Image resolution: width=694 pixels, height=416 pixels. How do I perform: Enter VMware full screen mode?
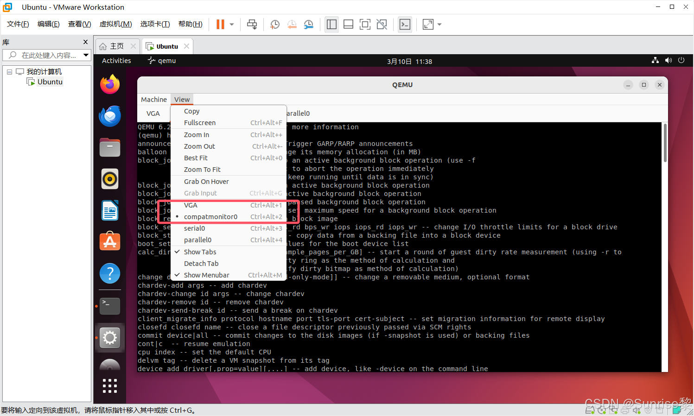point(365,25)
